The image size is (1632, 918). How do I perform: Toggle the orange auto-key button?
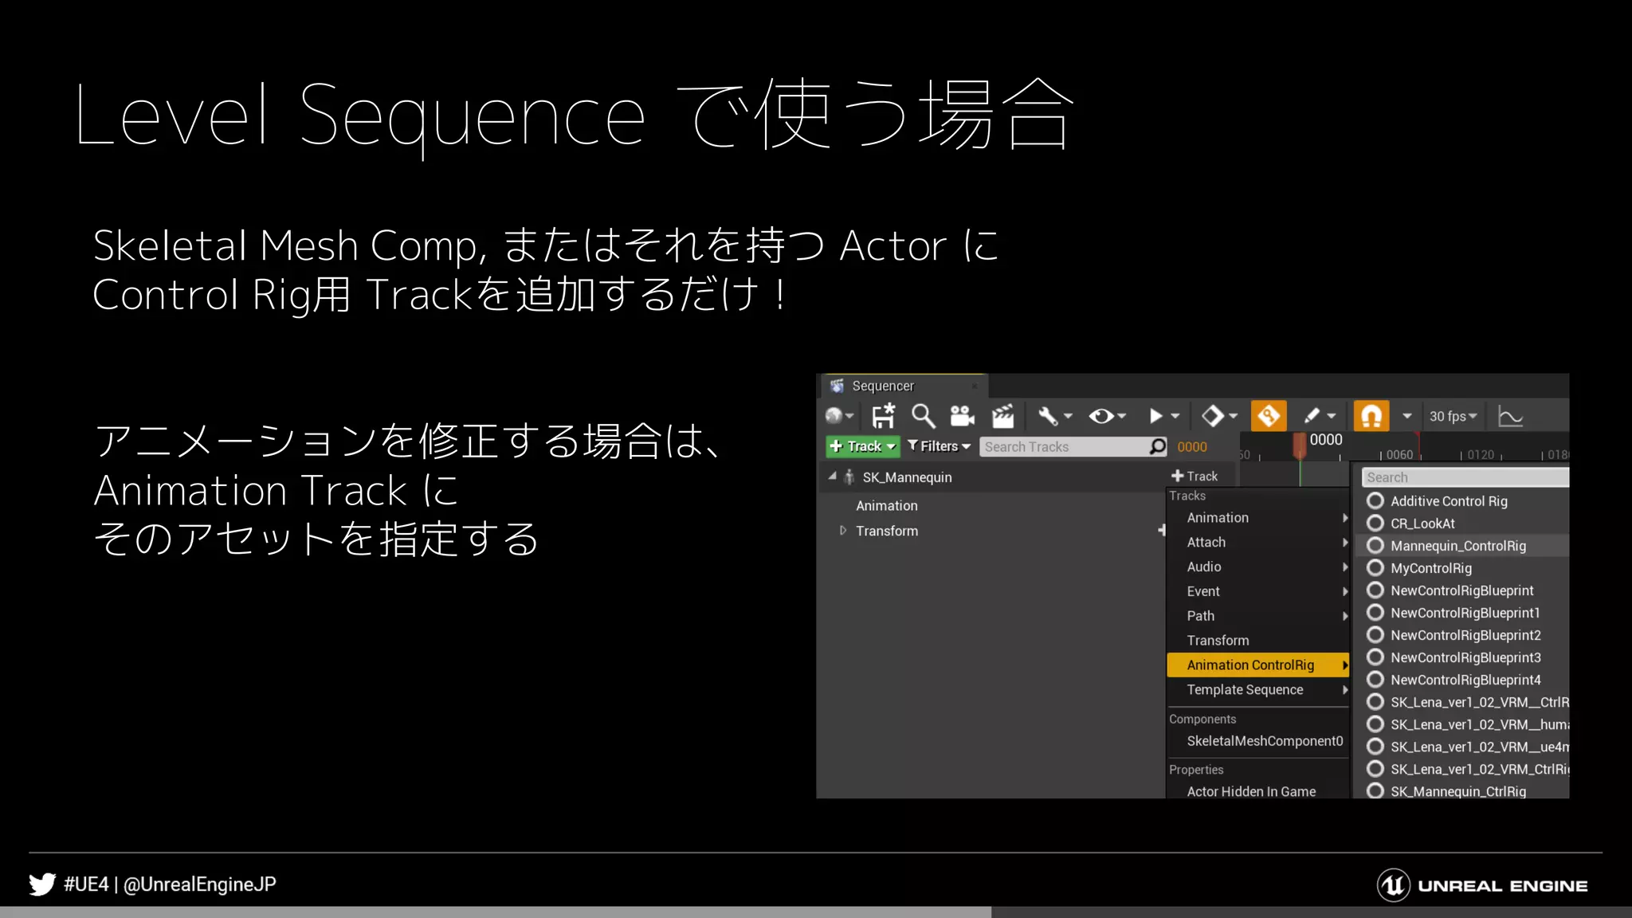click(x=1269, y=416)
